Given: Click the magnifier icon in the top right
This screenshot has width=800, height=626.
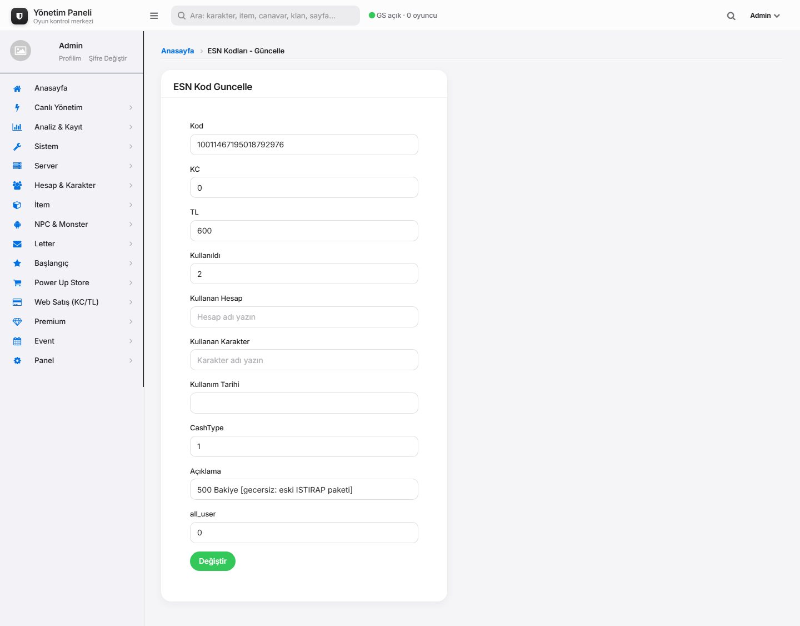Looking at the screenshot, I should 731,16.
